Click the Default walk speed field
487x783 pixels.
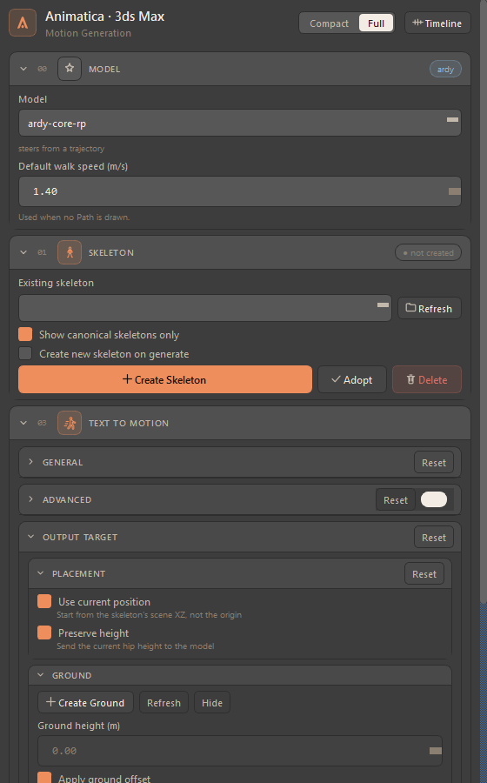tap(239, 191)
